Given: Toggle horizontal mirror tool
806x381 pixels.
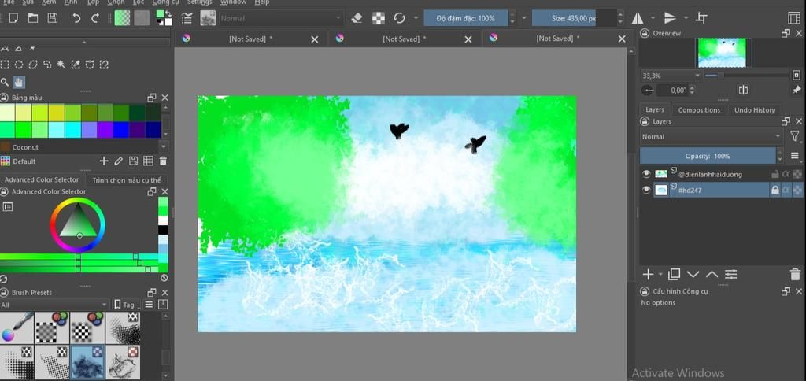Looking at the screenshot, I should click(637, 19).
